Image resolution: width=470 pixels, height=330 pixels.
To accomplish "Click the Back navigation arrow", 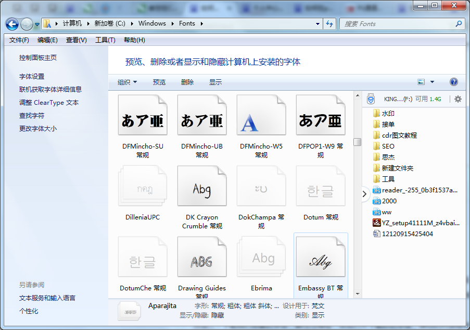I will pos(12,24).
